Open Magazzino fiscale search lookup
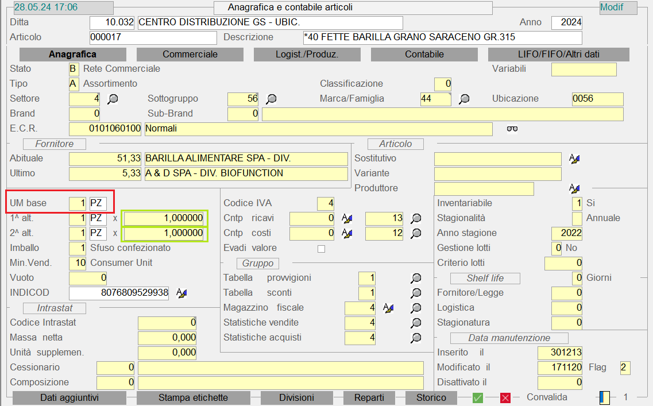Image resolution: width=653 pixels, height=406 pixels. [416, 308]
